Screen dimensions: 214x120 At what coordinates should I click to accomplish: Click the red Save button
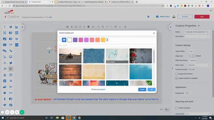(202, 17)
